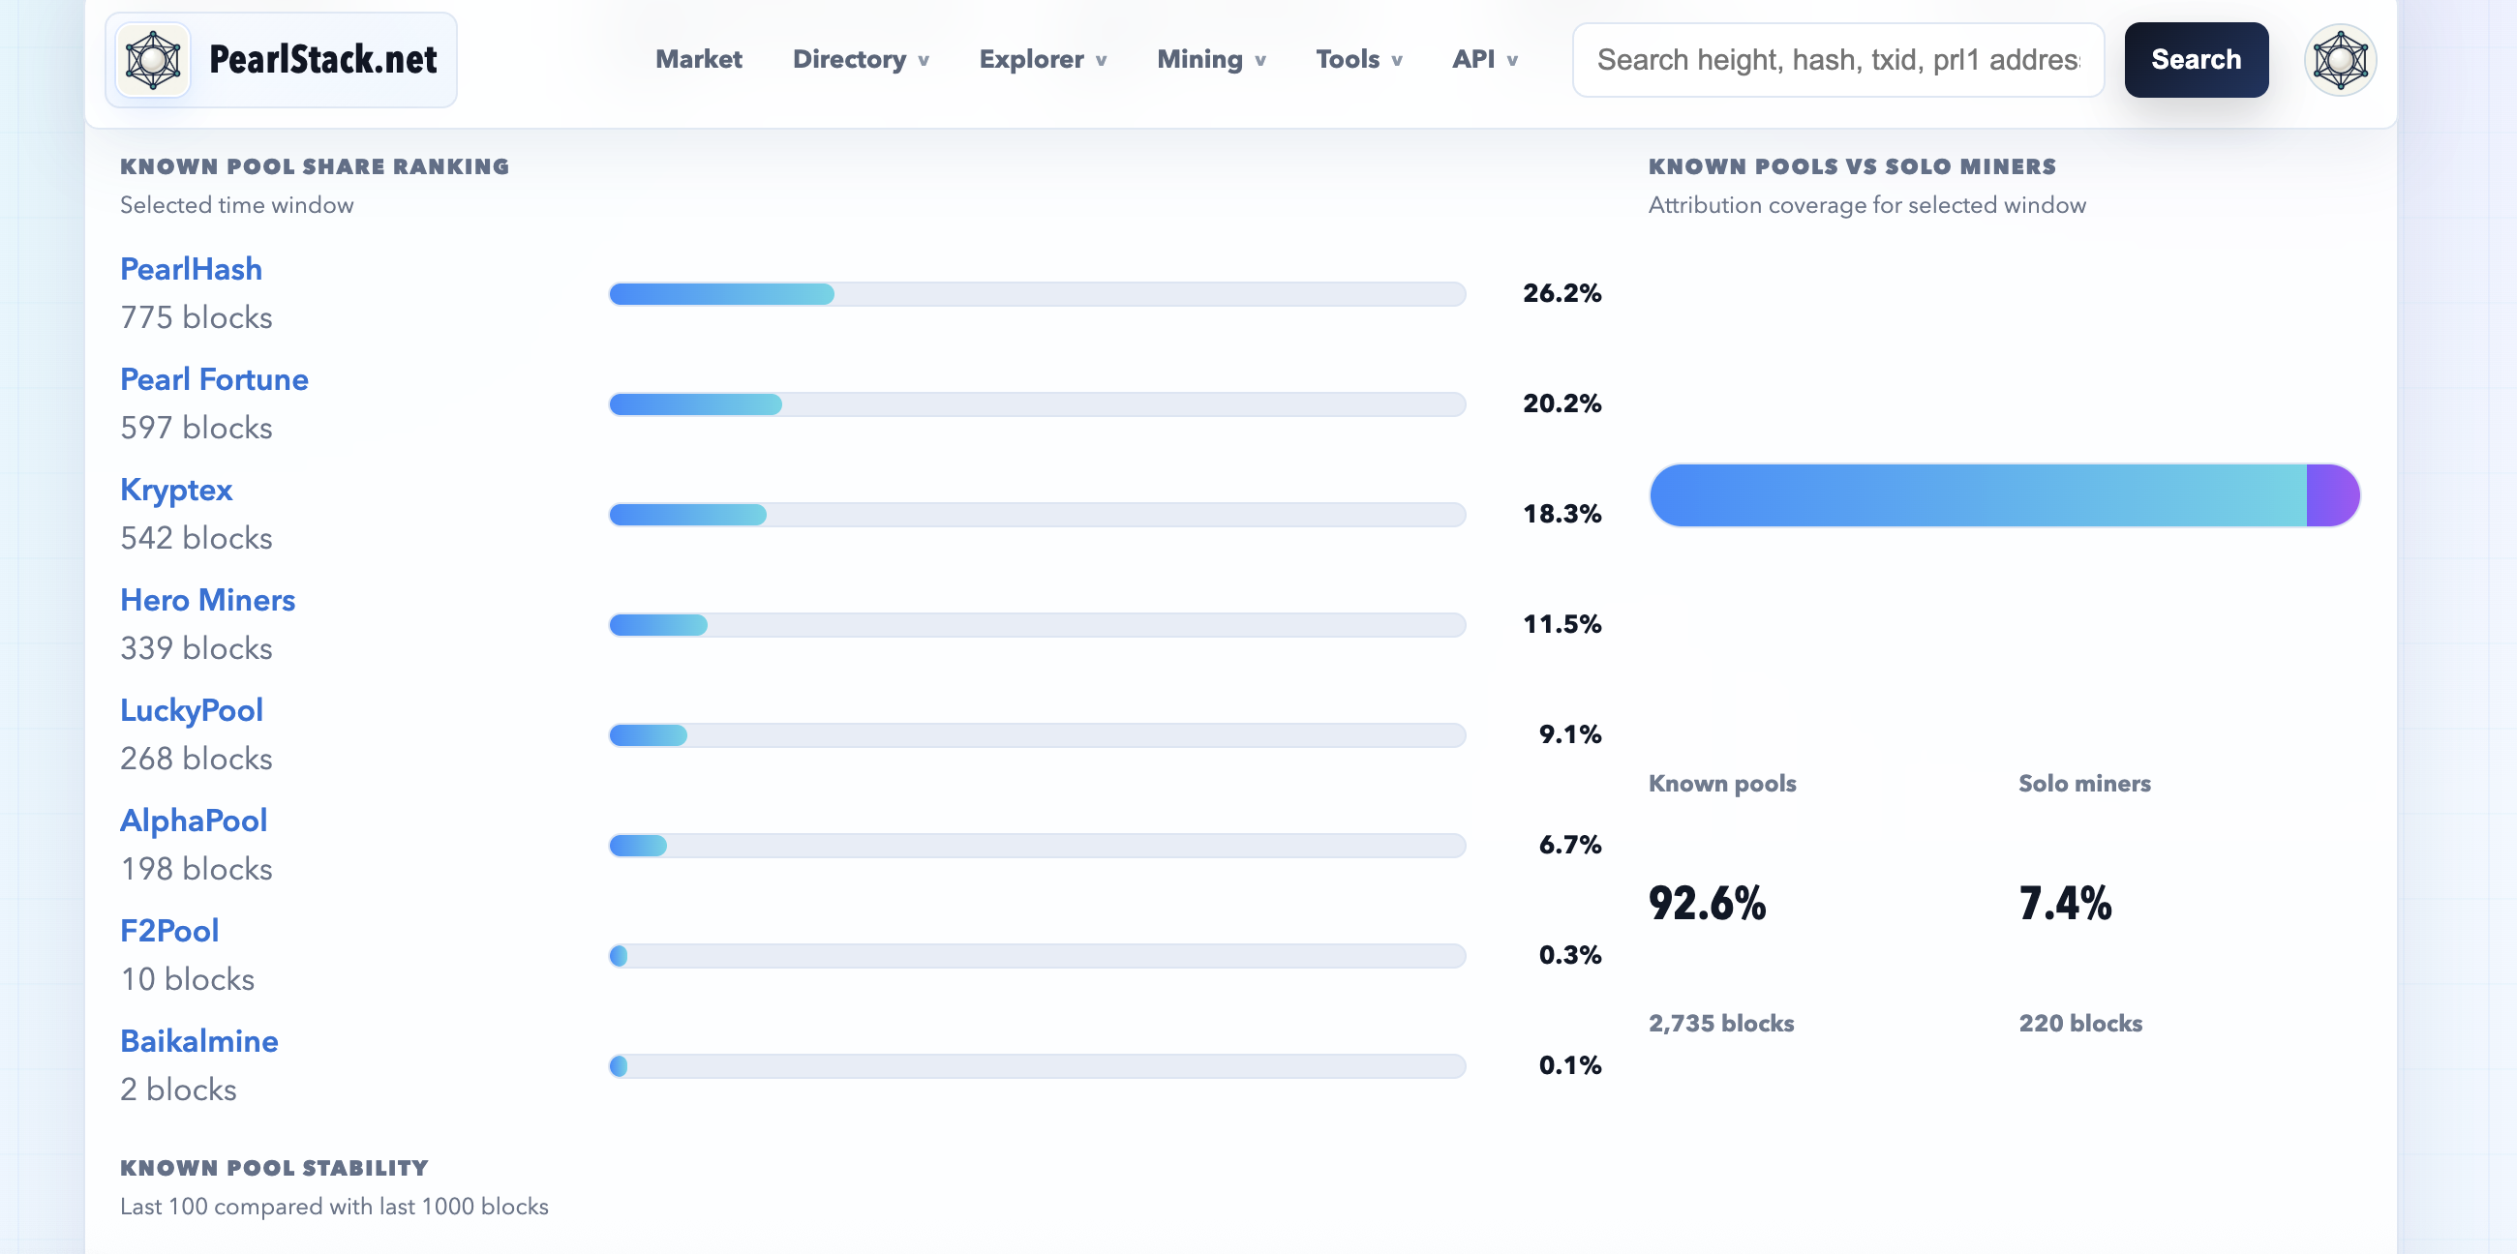Open the Baikalmine pool link
The height and width of the screenshot is (1254, 2517).
coord(199,1041)
